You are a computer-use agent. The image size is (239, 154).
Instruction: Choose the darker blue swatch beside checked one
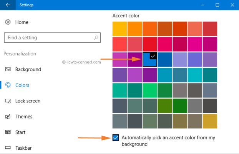point(165,60)
